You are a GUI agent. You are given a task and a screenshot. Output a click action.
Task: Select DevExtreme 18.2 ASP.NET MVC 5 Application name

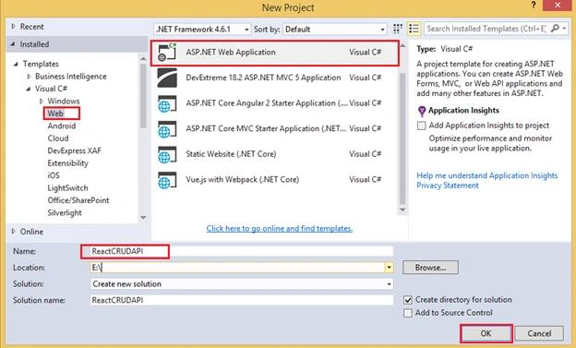[263, 78]
